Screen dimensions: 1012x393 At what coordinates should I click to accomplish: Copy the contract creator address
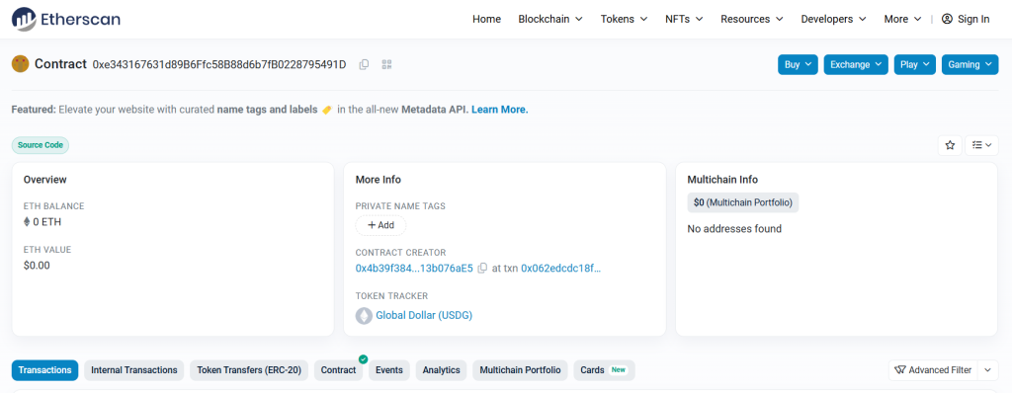coord(482,268)
